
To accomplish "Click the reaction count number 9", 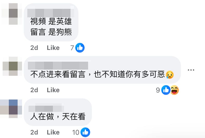I will tap(158, 90).
